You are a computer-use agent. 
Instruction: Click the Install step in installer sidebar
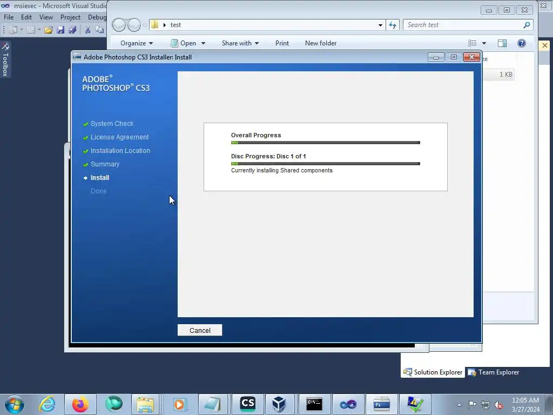pyautogui.click(x=100, y=178)
